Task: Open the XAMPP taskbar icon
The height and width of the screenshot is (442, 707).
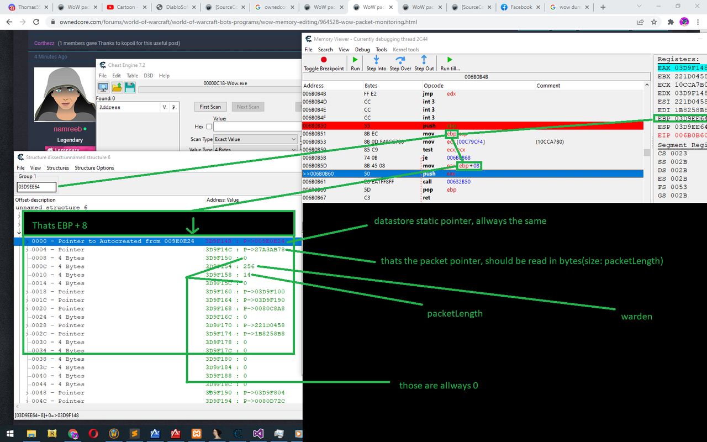Action: coord(196,434)
